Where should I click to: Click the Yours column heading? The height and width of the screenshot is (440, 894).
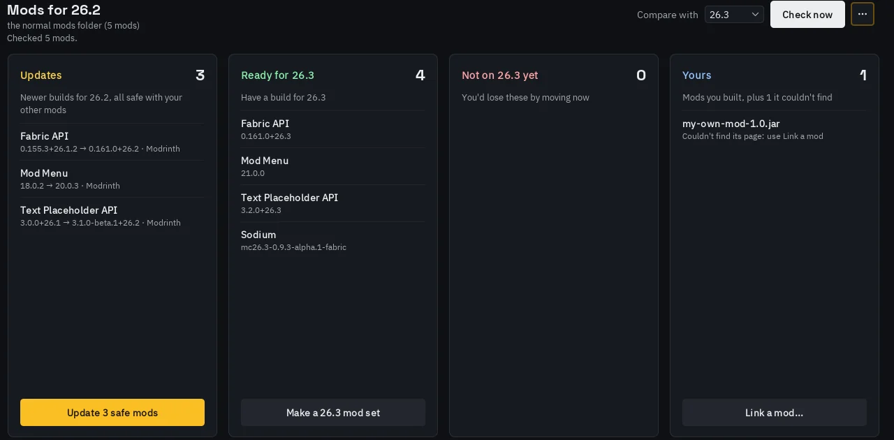[x=697, y=75]
